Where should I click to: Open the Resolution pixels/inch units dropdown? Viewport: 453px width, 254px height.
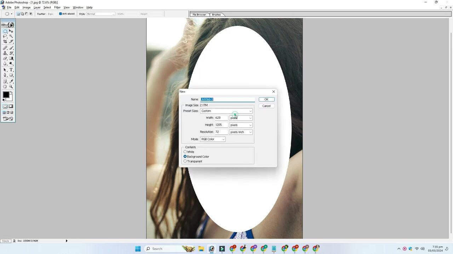click(x=241, y=132)
